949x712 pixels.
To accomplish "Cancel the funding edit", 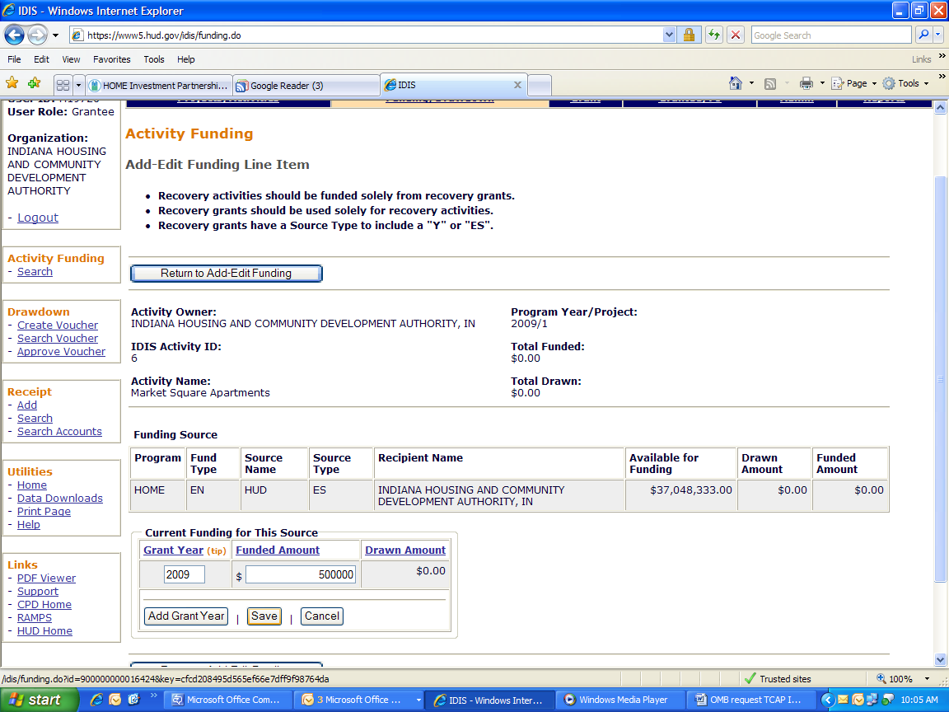I will point(322,616).
